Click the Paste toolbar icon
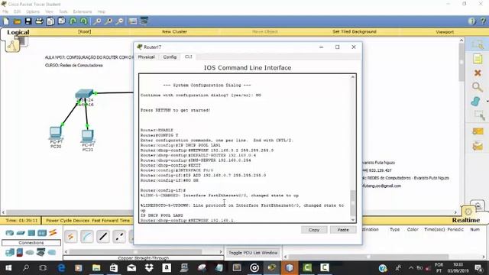 click(x=61, y=21)
